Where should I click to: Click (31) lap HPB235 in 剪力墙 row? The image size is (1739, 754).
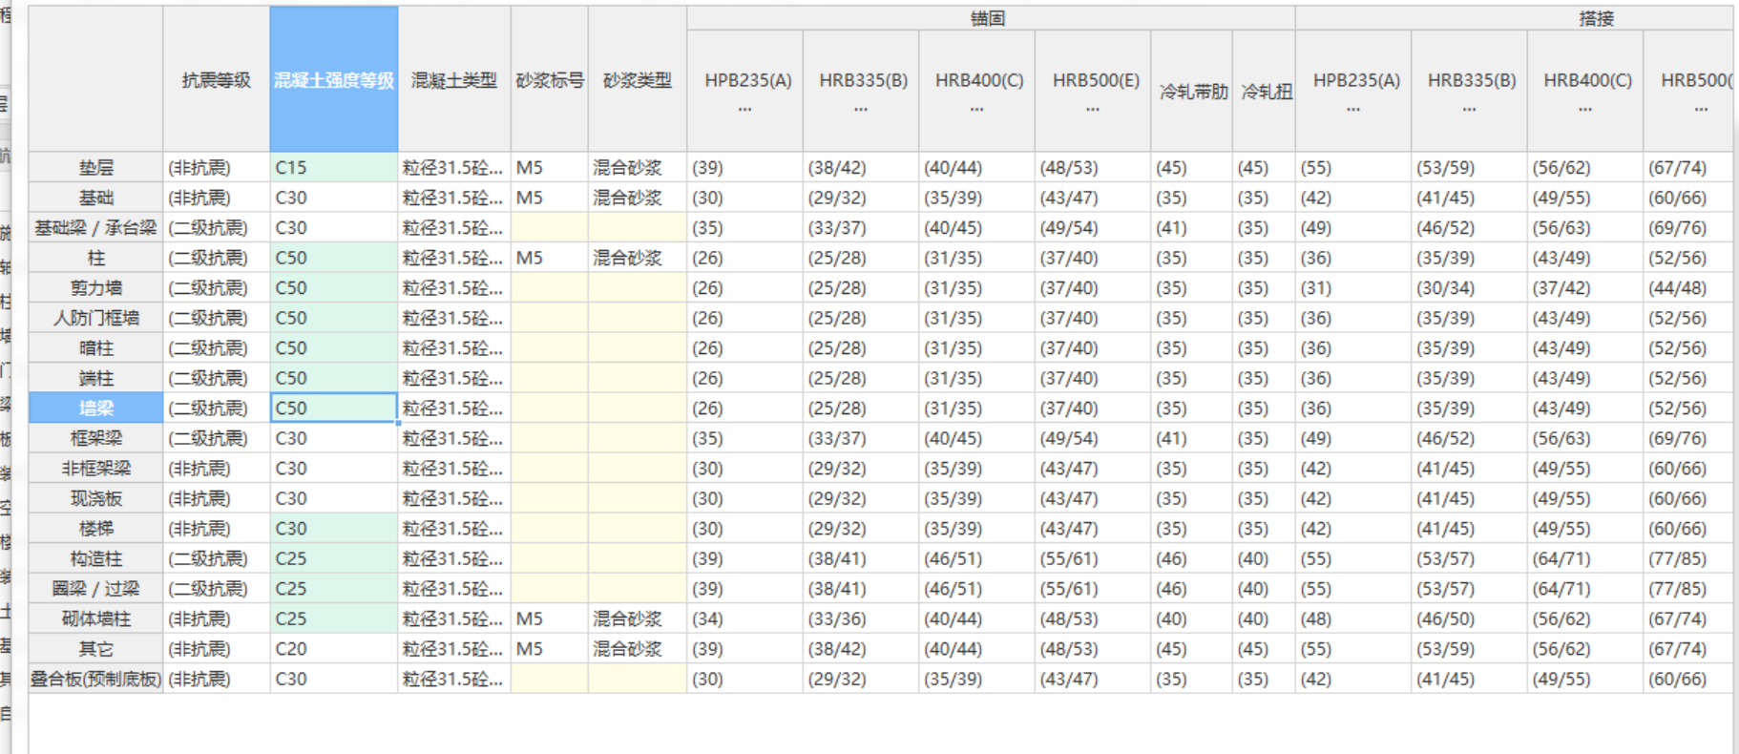coord(1353,288)
